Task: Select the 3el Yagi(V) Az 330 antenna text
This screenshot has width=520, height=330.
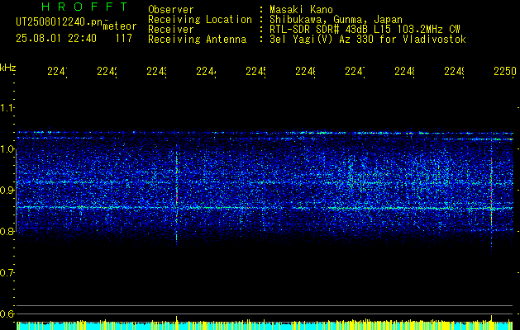Action: [x=368, y=40]
